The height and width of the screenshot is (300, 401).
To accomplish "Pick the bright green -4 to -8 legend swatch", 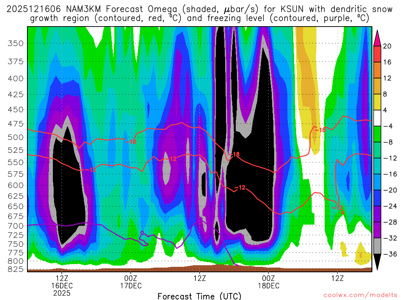I will tap(377, 134).
